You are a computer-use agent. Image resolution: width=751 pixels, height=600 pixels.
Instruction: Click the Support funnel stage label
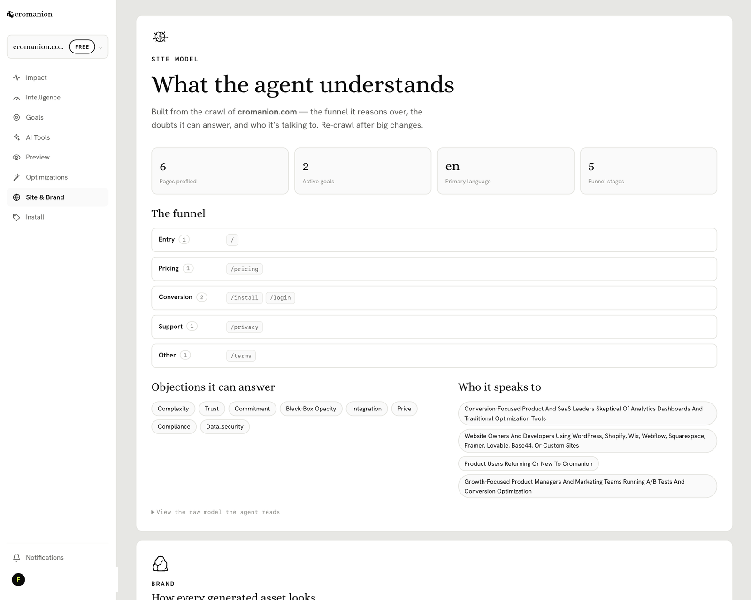[x=170, y=327]
